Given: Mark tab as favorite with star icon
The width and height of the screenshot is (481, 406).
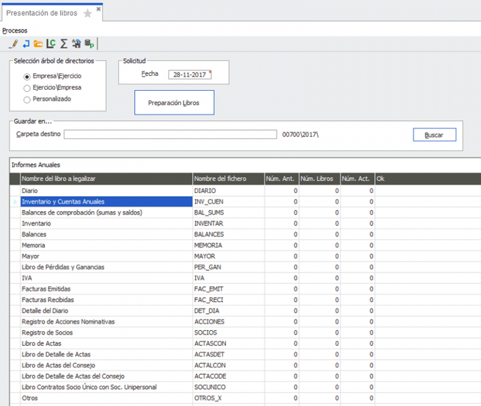Looking at the screenshot, I should [88, 13].
